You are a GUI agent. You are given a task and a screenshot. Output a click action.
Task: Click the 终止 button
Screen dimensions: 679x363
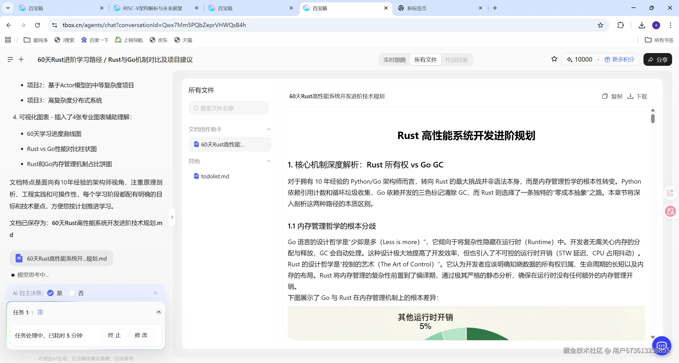click(114, 335)
